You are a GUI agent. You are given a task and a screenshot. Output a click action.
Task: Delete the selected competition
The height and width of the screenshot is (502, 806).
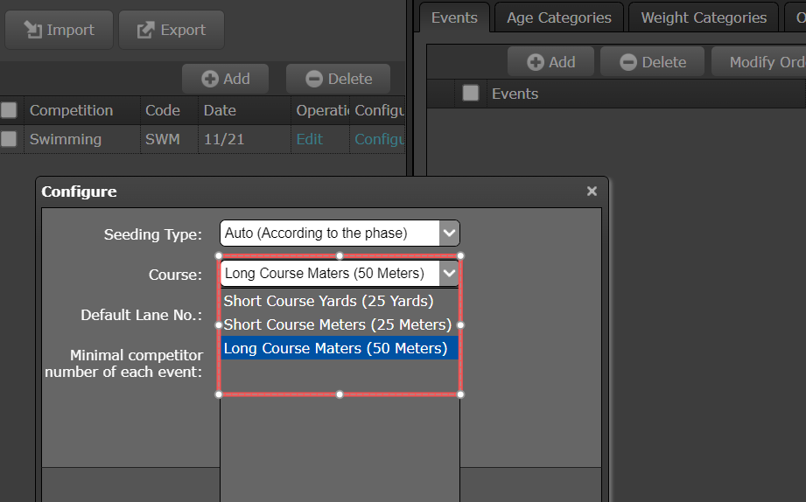coord(338,79)
